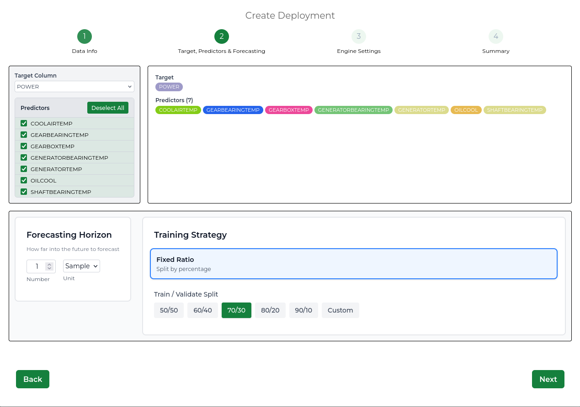The height and width of the screenshot is (407, 580).
Task: Click the Deselect All button
Action: [108, 108]
